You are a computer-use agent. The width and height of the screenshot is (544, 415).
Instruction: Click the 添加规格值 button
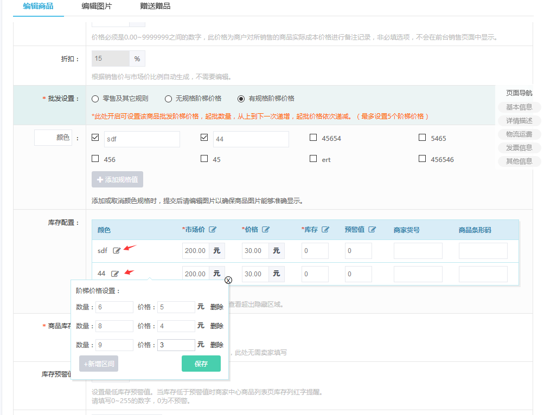point(117,179)
